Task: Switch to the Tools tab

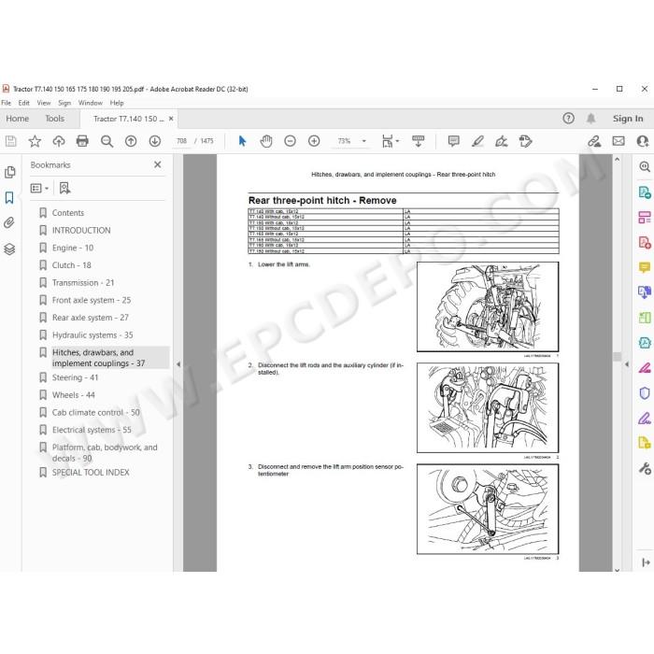Action: (x=55, y=119)
